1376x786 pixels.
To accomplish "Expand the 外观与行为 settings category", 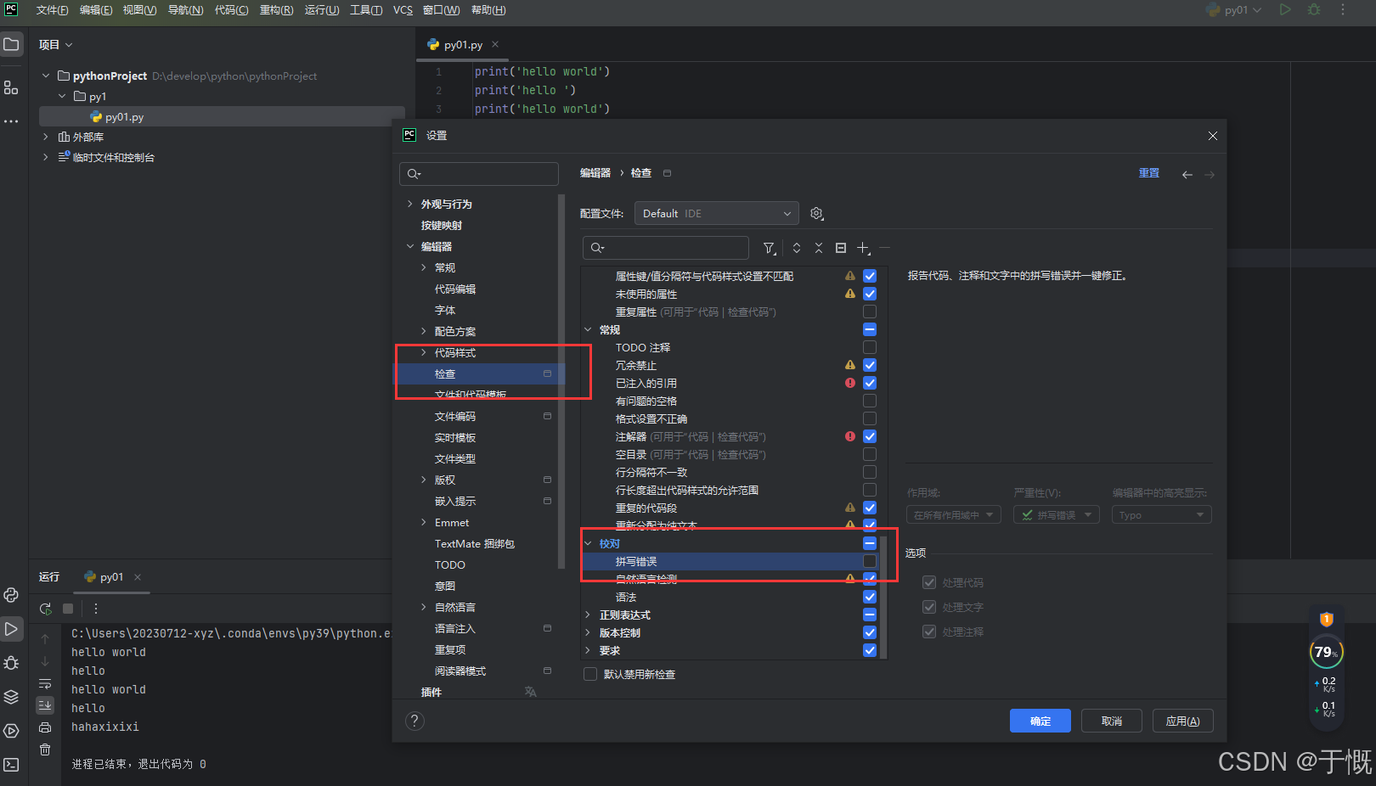I will click(x=410, y=204).
